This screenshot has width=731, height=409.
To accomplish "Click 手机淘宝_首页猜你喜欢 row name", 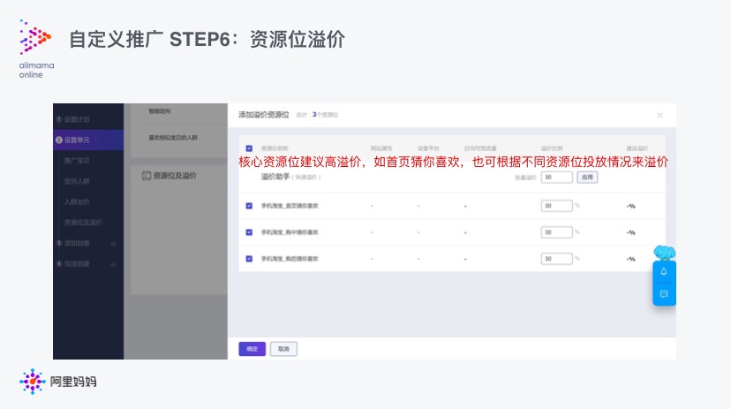I will (290, 206).
